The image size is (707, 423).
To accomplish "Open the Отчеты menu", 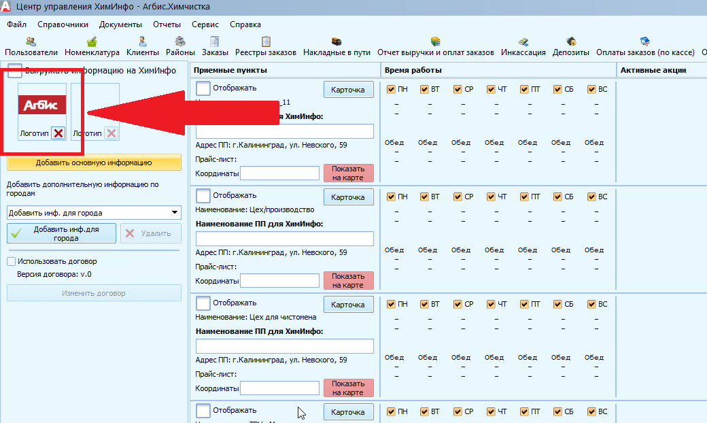I will [167, 24].
